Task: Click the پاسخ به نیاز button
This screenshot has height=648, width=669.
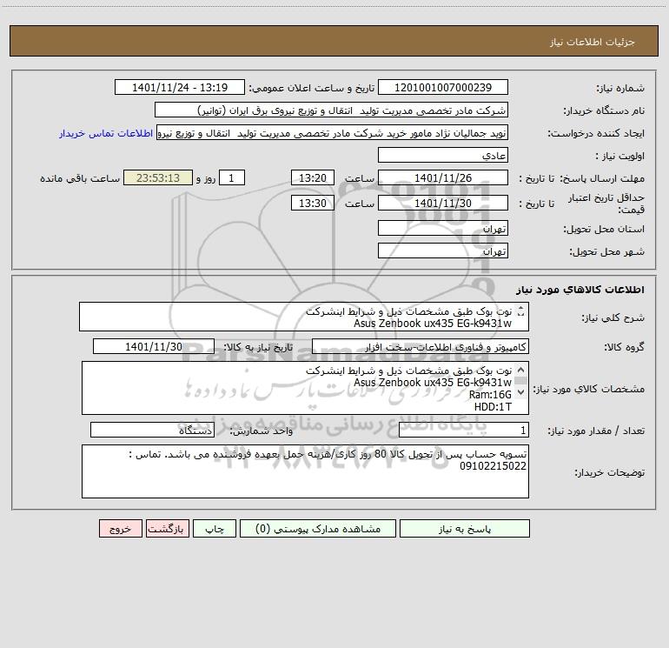Action: 465,528
